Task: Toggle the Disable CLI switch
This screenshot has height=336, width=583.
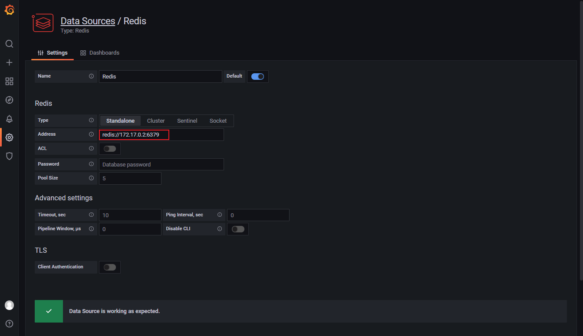Action: [x=237, y=229]
